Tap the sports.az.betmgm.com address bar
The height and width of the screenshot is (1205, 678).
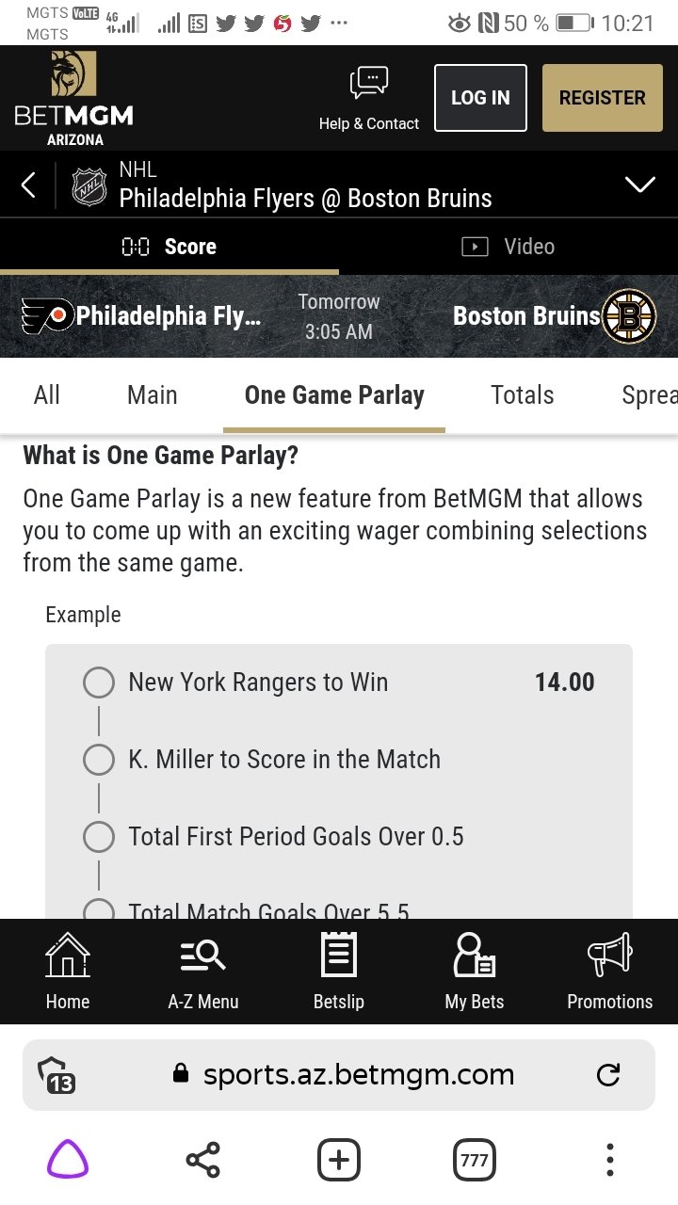click(x=358, y=1074)
